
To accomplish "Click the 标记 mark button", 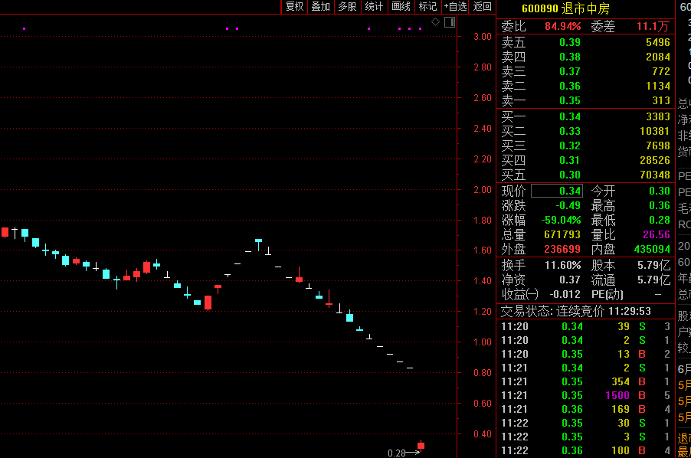I will 427,7.
